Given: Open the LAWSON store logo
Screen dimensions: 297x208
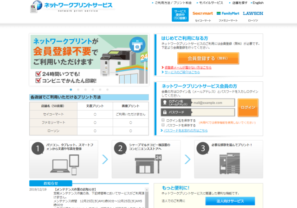Looking at the screenshot, I should [x=253, y=13].
